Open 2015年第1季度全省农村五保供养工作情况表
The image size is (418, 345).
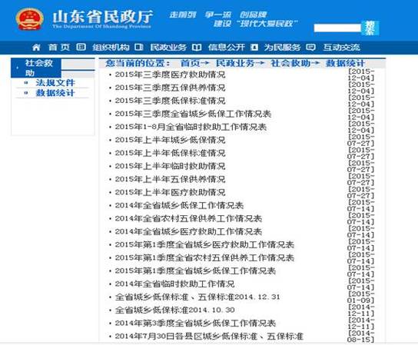pos(204,257)
